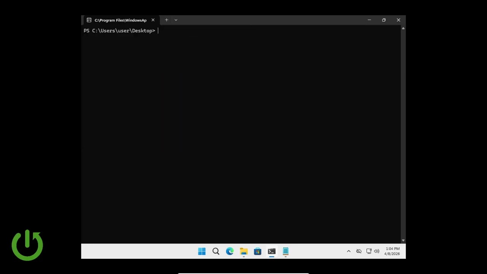Select the C:\Program Files\WindowsAp terminal tab
487x274 pixels.
coord(121,20)
